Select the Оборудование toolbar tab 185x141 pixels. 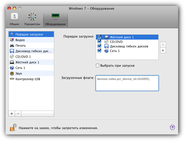(x=55, y=20)
